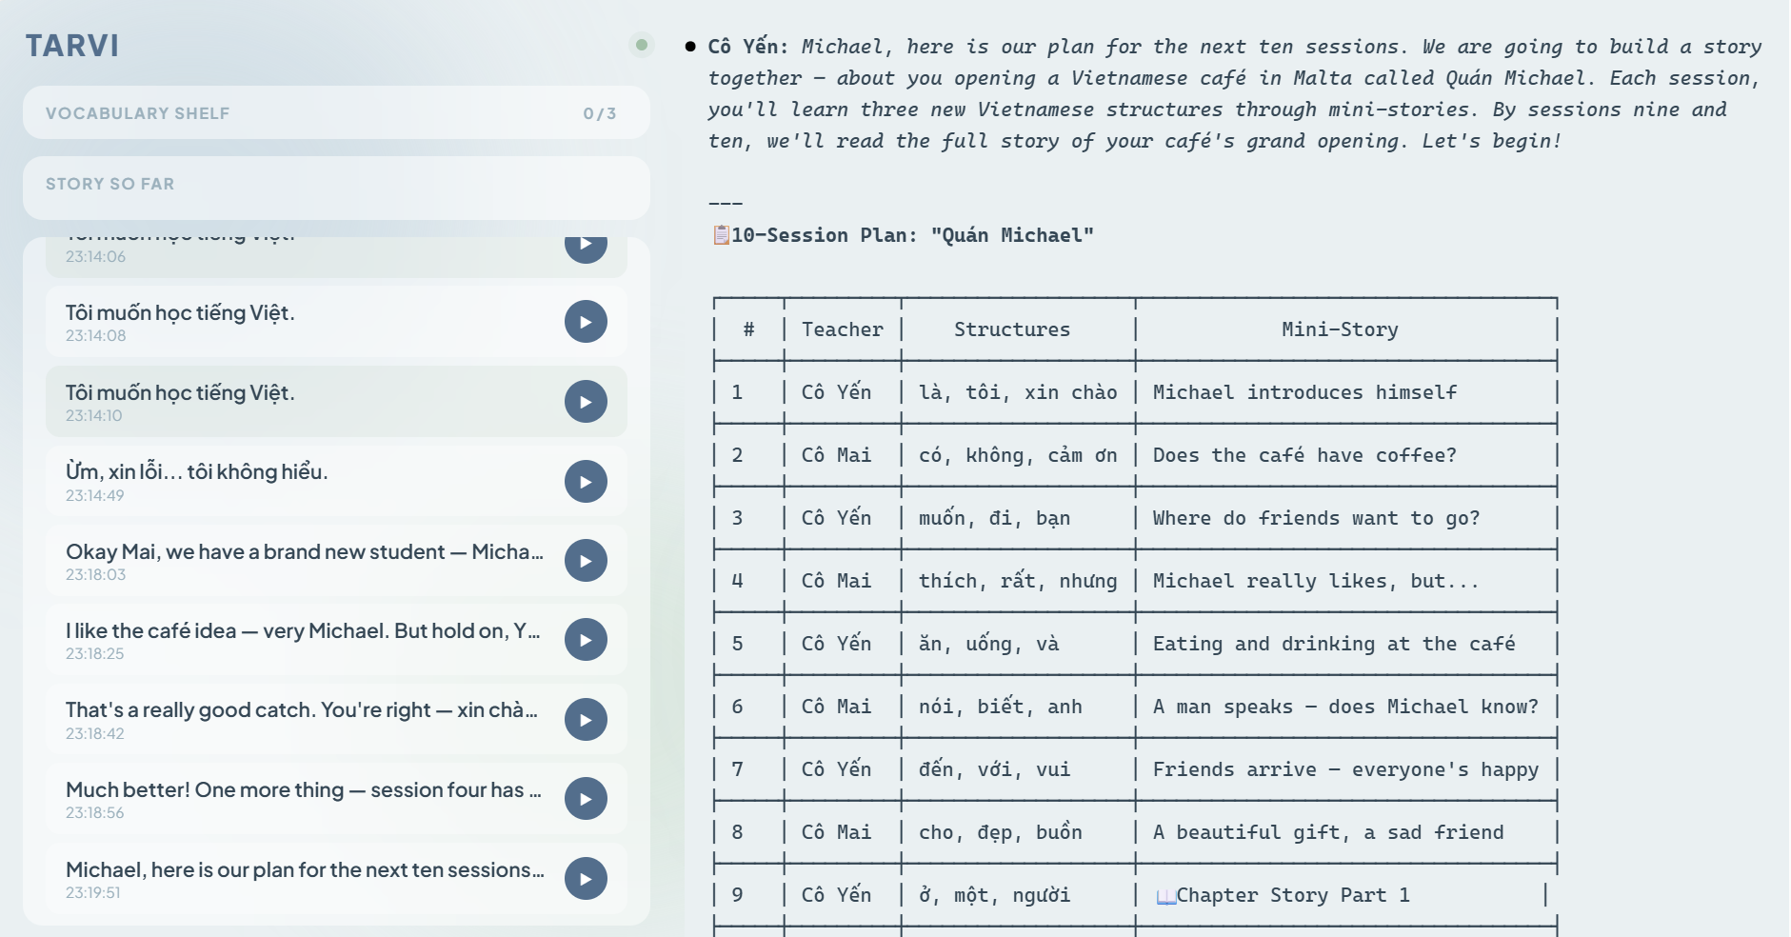Image resolution: width=1791 pixels, height=937 pixels.
Task: Play the 'That's a really good catch' message
Action: point(586,720)
